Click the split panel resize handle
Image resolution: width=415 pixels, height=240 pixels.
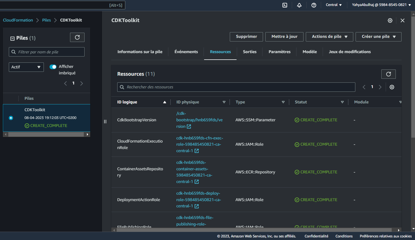(x=105, y=122)
